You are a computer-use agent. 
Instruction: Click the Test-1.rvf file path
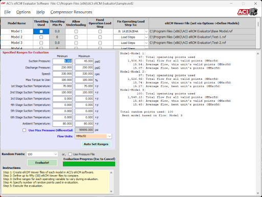(x=188, y=37)
